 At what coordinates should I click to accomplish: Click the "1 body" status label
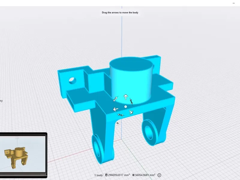click(x=98, y=175)
